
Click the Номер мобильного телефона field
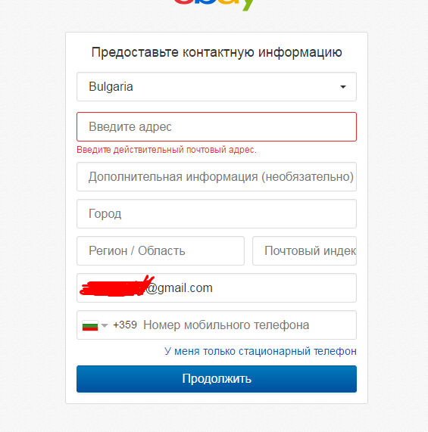226,325
